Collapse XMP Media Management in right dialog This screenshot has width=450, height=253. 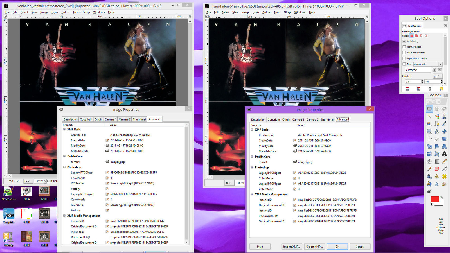(252, 195)
